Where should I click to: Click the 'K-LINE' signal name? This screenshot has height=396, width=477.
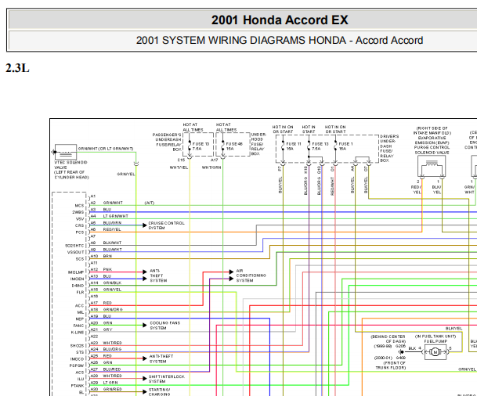click(x=78, y=333)
